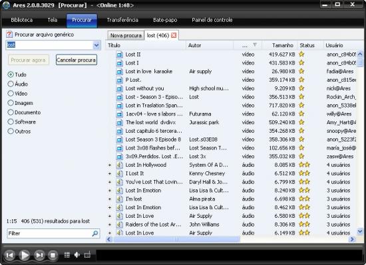Click the Nova procura button

126,35
